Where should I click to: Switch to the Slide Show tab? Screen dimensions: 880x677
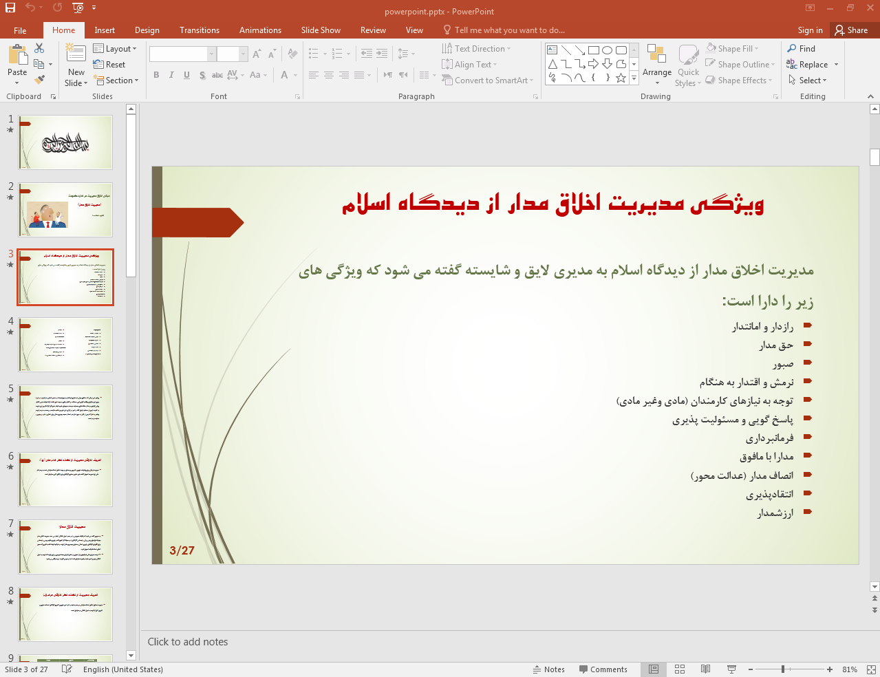(x=321, y=30)
